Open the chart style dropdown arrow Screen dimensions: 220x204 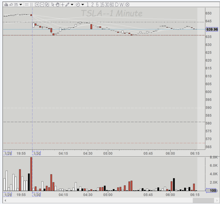(21, 5)
